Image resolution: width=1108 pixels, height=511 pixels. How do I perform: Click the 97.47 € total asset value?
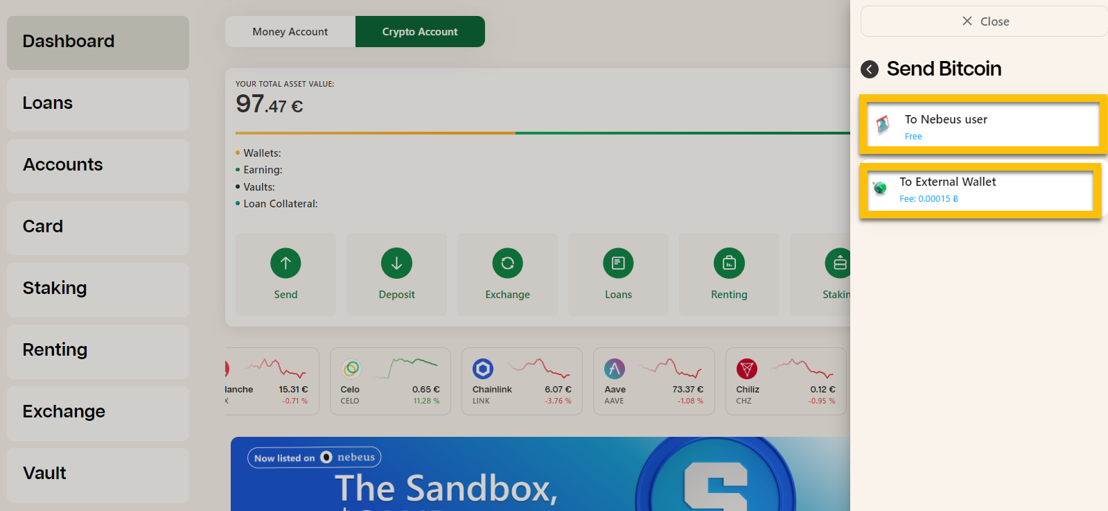point(270,105)
